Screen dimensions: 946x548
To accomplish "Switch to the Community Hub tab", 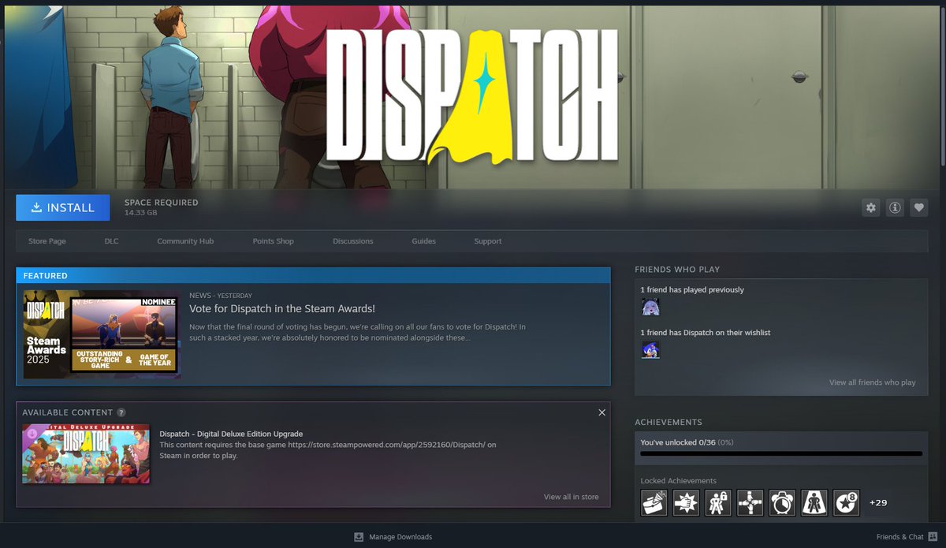I will click(x=184, y=241).
